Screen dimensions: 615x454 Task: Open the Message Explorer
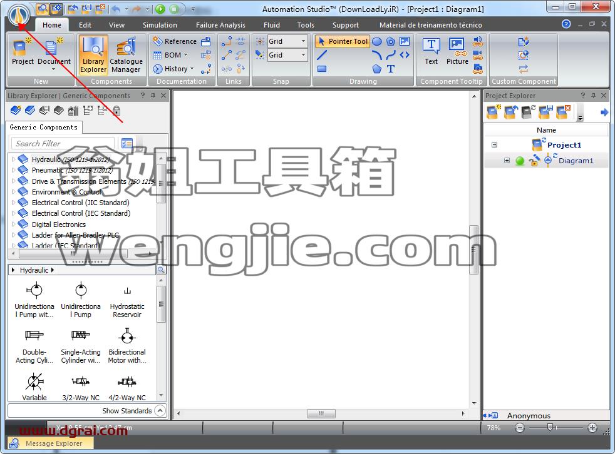click(51, 443)
